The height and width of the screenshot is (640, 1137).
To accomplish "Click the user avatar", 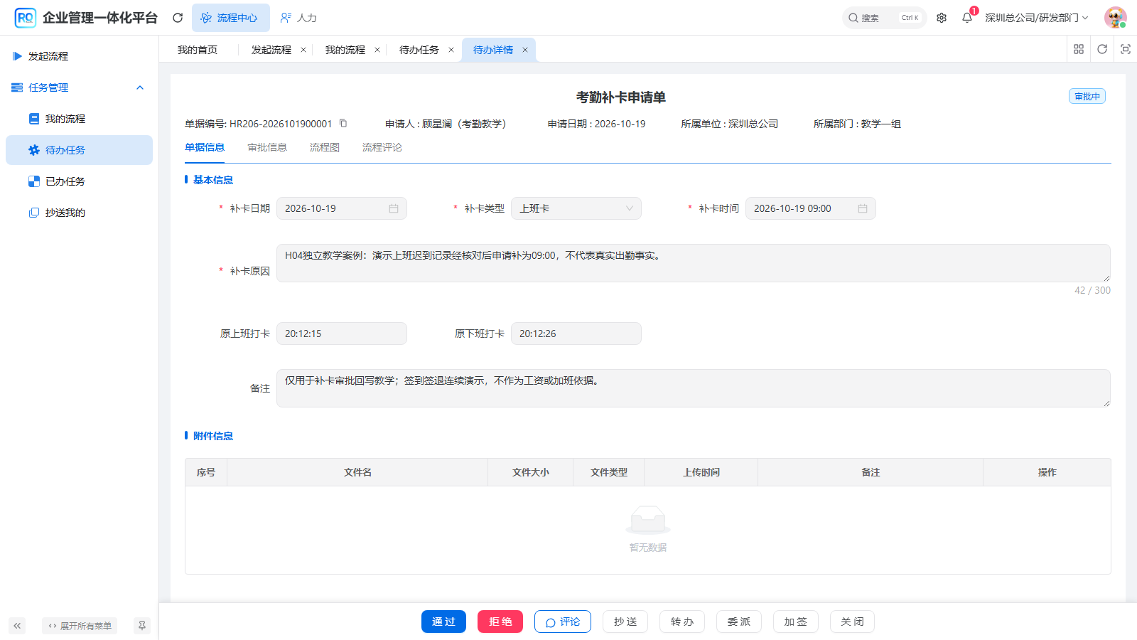I will (x=1115, y=18).
